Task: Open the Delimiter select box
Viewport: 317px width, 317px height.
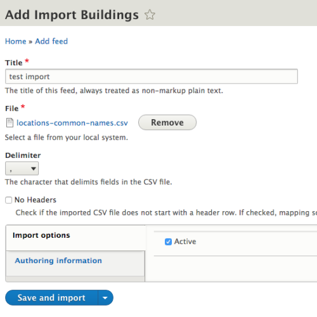Action: coord(22,169)
